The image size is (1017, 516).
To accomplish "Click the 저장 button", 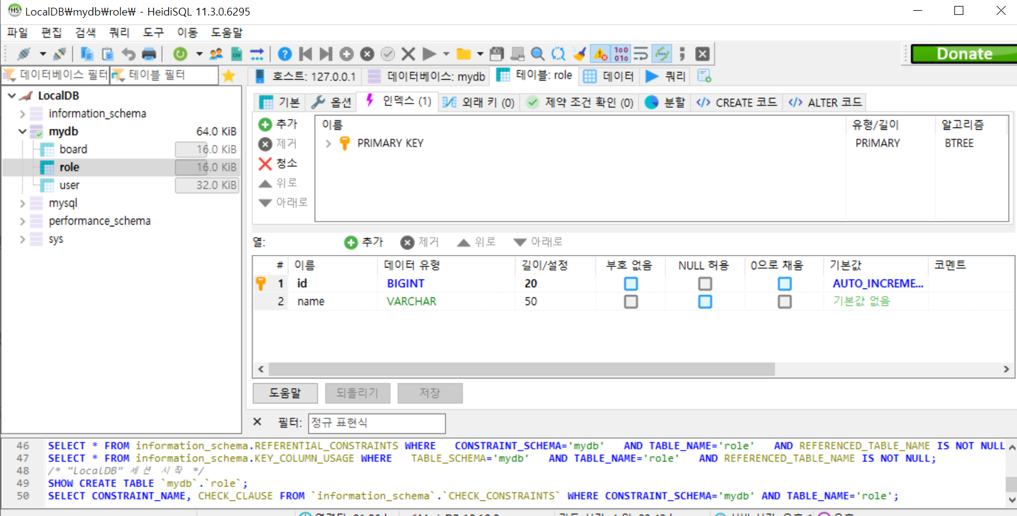I will point(430,393).
